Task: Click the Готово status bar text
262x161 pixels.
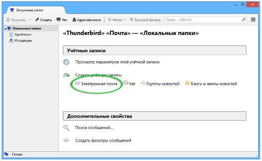Action: pos(17,155)
